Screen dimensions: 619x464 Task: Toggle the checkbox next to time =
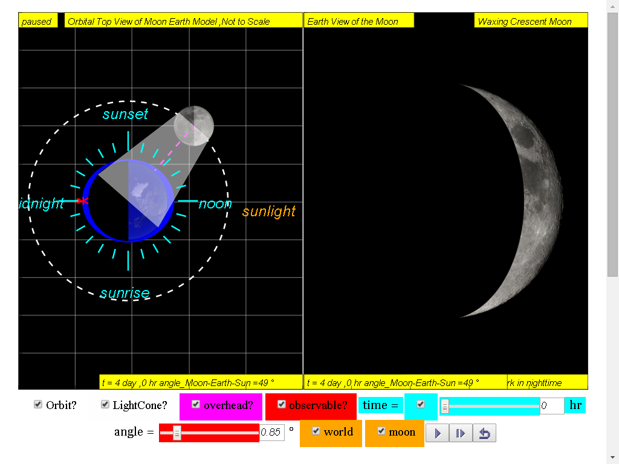421,404
